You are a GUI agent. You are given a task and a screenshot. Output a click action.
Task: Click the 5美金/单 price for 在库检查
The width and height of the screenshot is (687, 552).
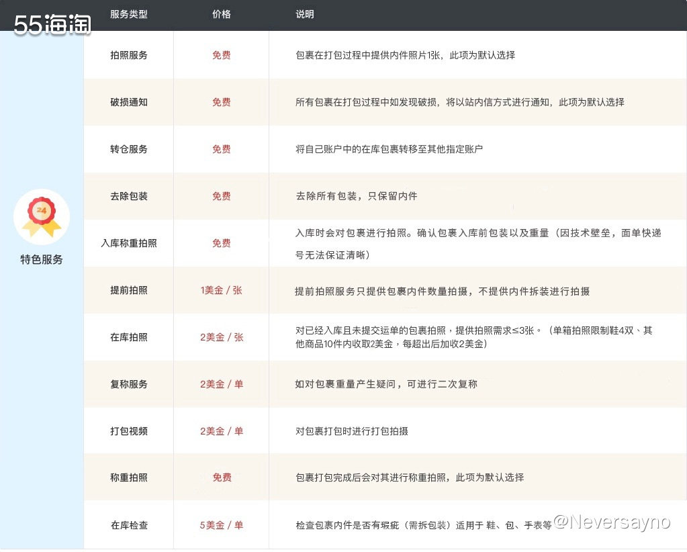click(x=222, y=525)
